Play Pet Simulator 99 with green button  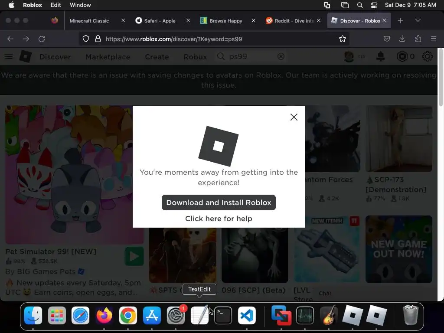coord(134,256)
